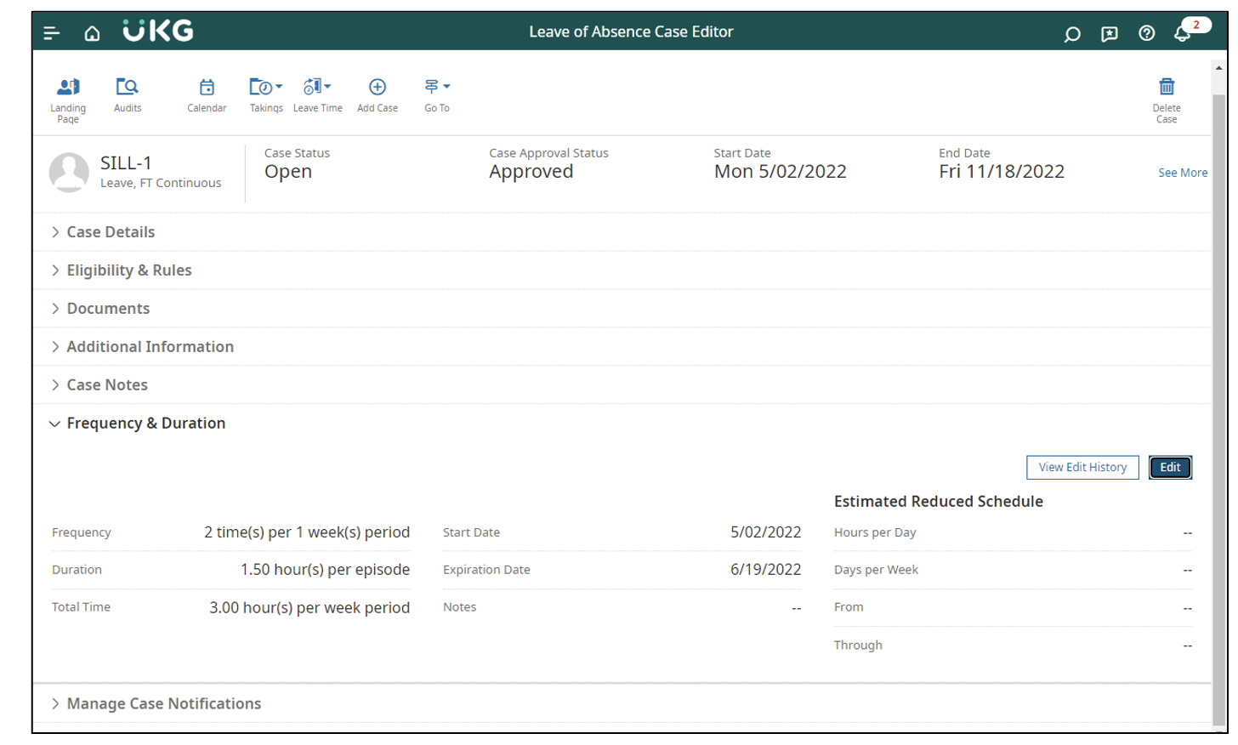The width and height of the screenshot is (1238, 745).
Task: Open the Leave Time dropdown
Action: (317, 94)
